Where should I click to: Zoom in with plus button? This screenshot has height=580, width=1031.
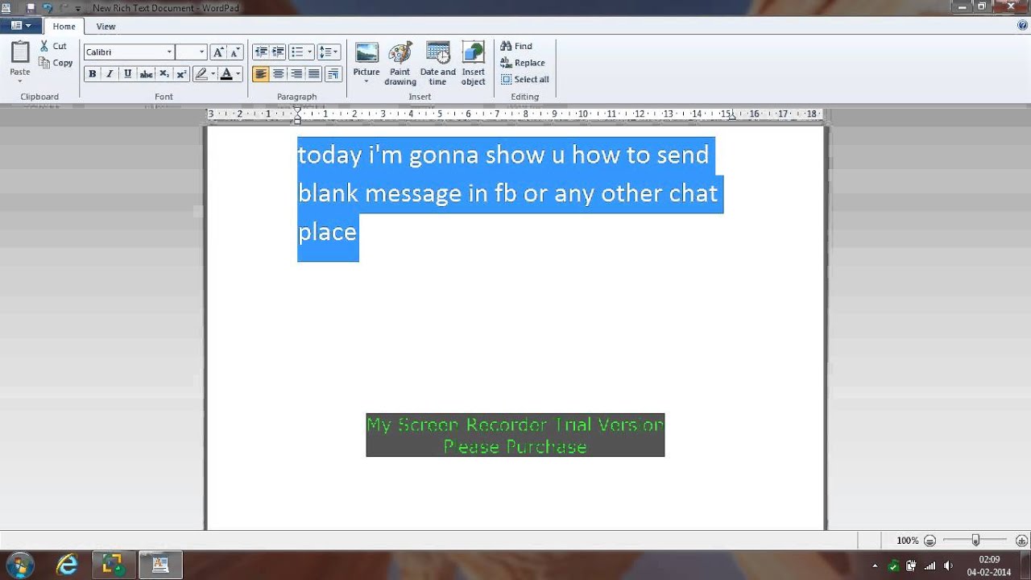(x=1022, y=541)
